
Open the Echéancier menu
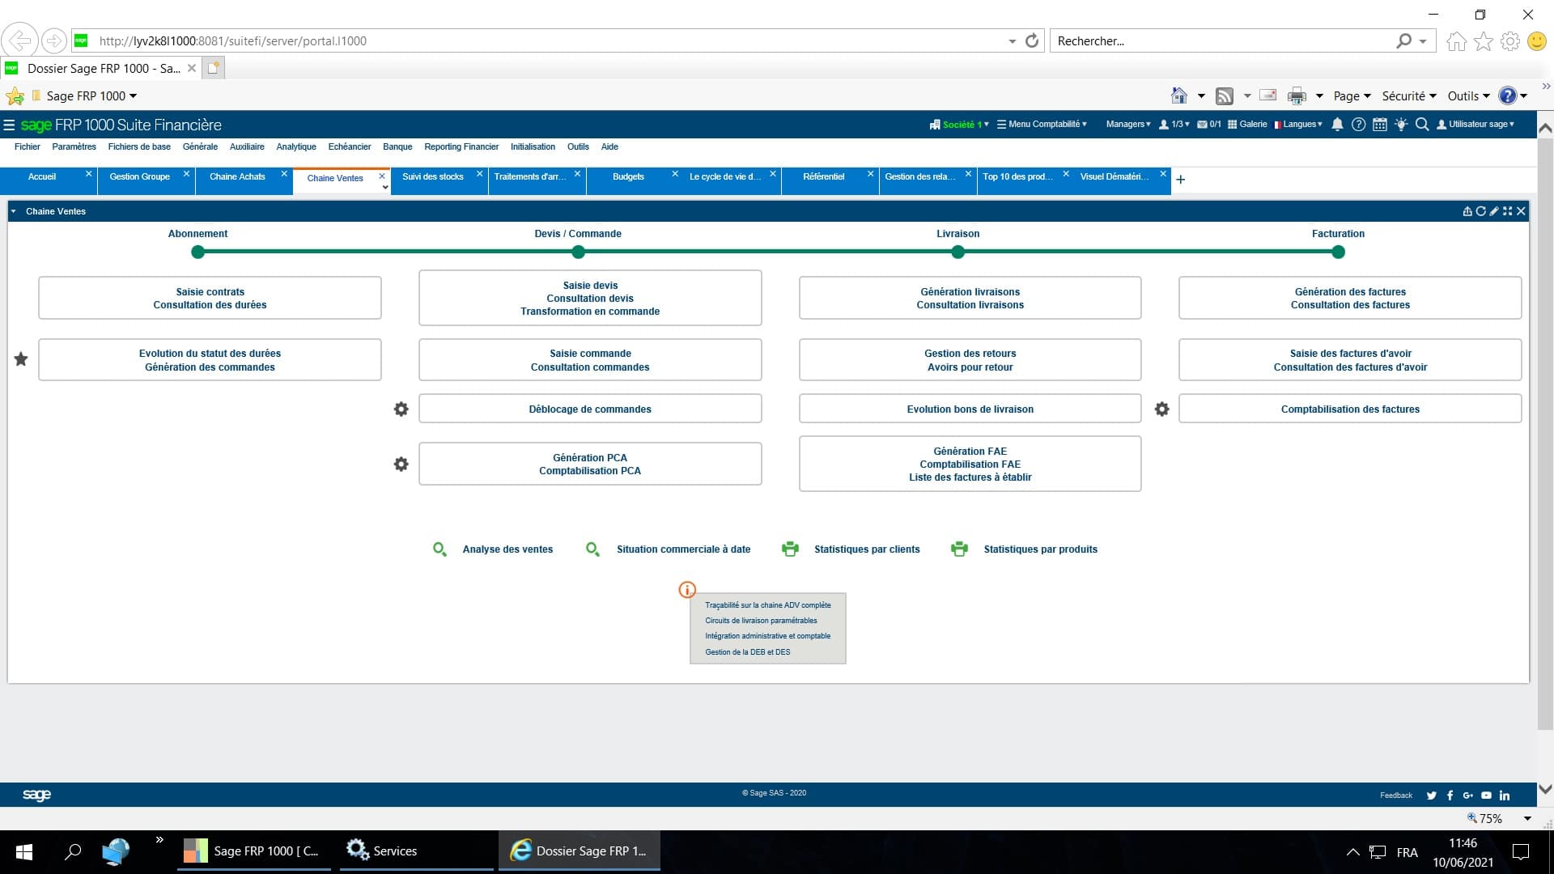click(349, 147)
